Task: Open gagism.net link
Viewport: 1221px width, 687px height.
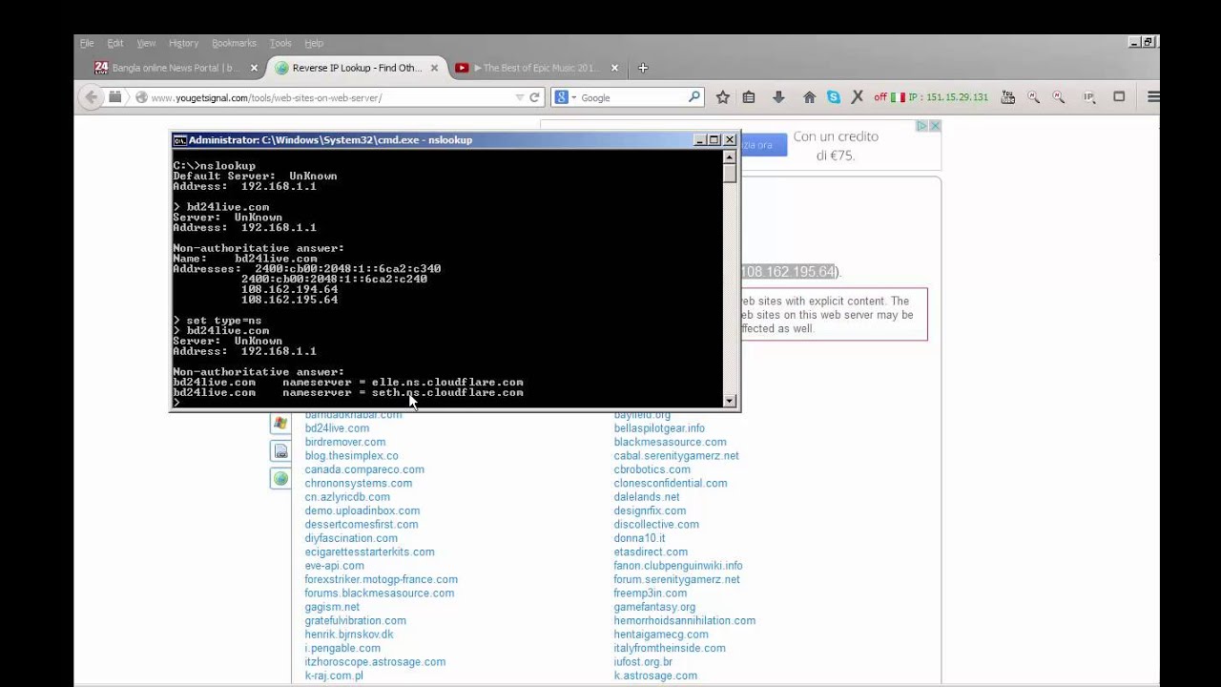Action: click(x=332, y=607)
